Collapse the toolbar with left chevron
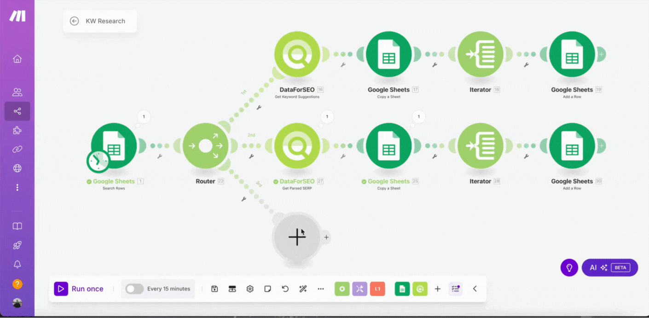Viewport: 649px width, 318px height. (x=475, y=289)
